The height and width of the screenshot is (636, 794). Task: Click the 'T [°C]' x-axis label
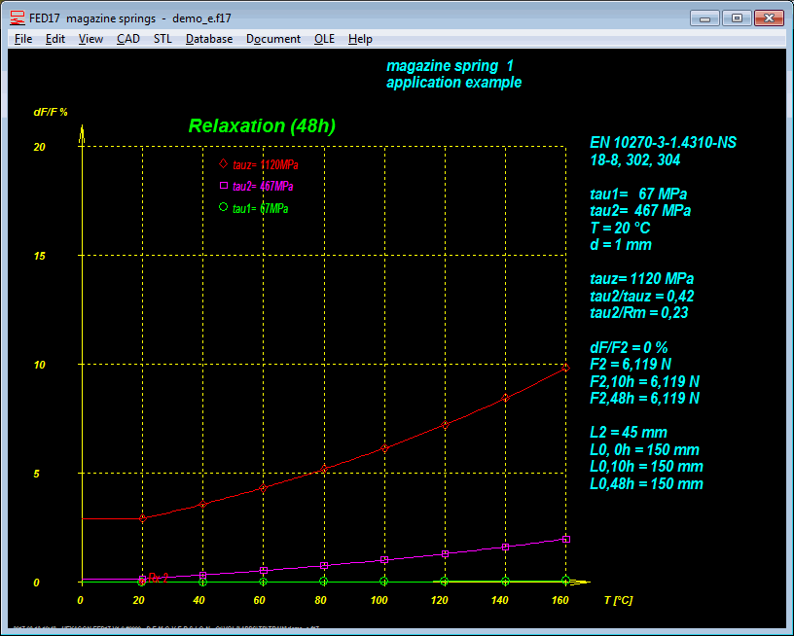618,600
